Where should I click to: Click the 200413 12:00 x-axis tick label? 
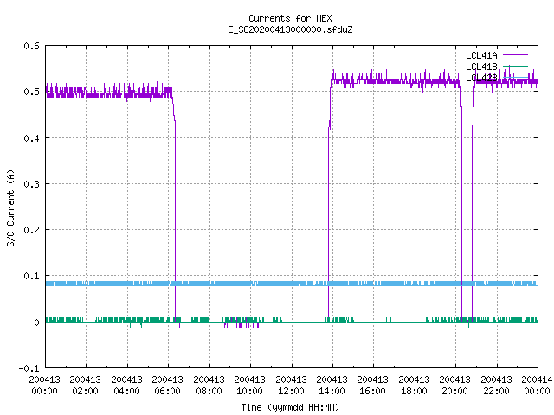tap(291, 385)
